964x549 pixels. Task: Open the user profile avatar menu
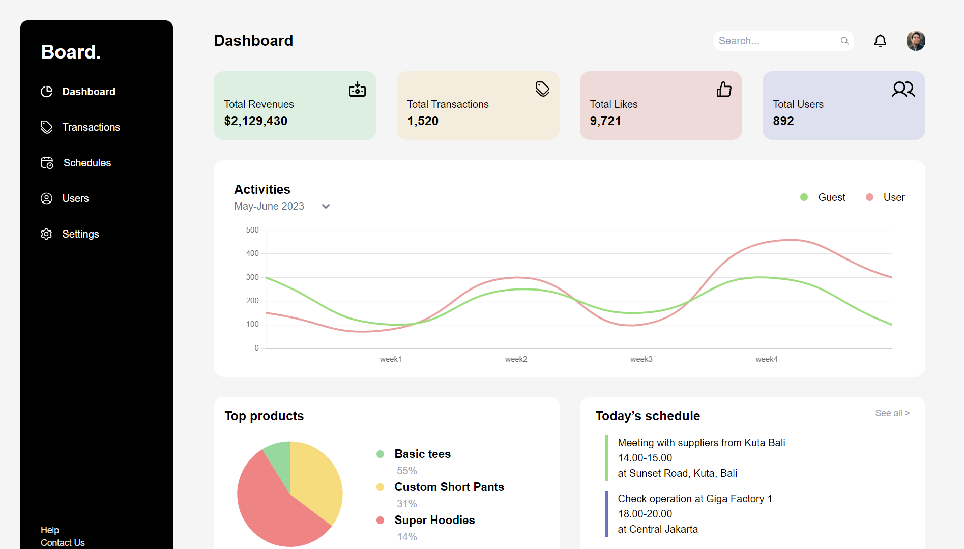(916, 41)
